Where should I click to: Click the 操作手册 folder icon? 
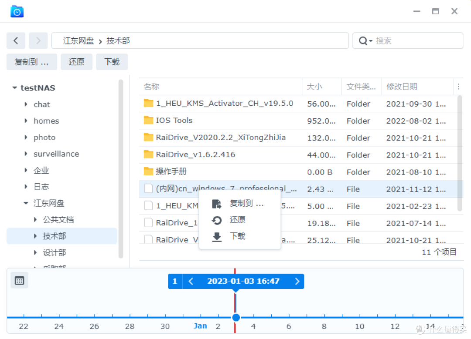[148, 171]
